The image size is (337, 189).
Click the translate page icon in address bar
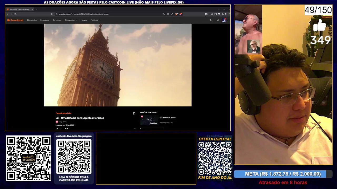164,14
